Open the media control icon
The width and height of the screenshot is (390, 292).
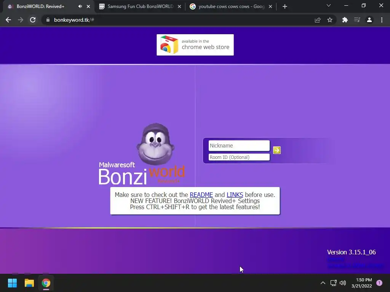pyautogui.click(x=357, y=20)
